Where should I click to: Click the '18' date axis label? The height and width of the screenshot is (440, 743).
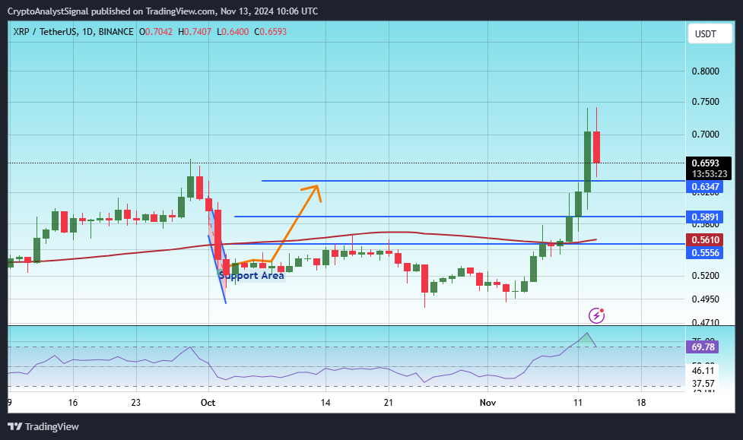641,403
